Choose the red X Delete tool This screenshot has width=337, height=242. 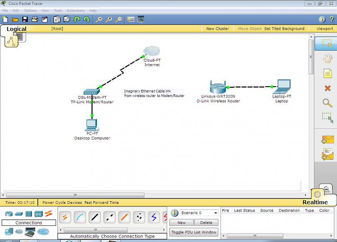(x=328, y=88)
